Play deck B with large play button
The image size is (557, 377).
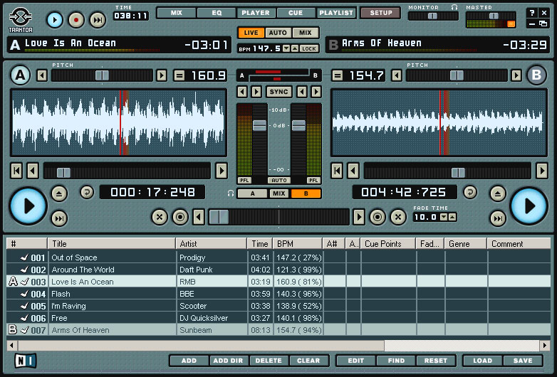coord(529,206)
